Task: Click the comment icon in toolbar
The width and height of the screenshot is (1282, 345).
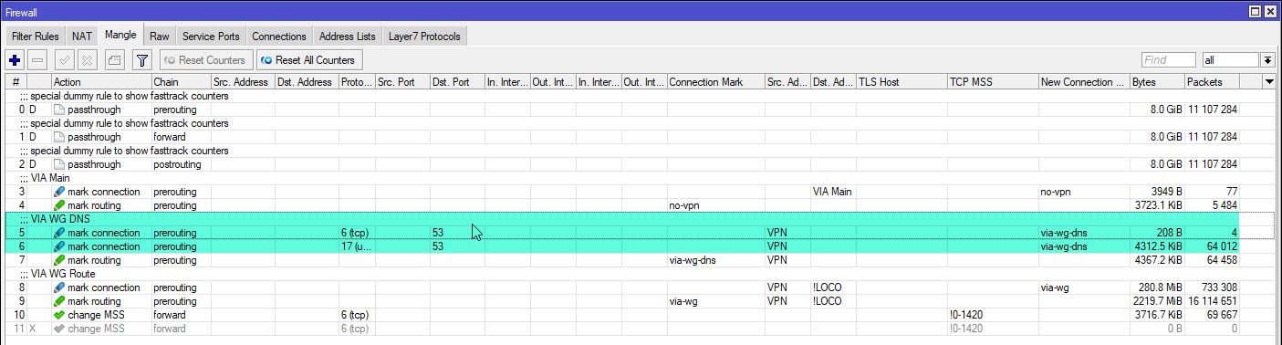Action: [114, 60]
